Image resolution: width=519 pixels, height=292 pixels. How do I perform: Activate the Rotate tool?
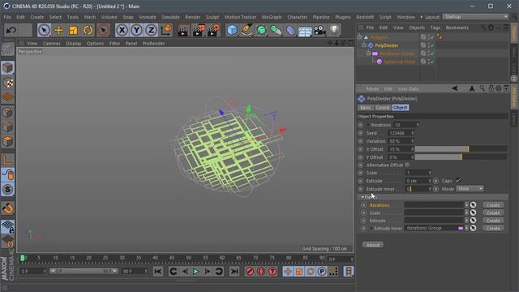tap(88, 30)
